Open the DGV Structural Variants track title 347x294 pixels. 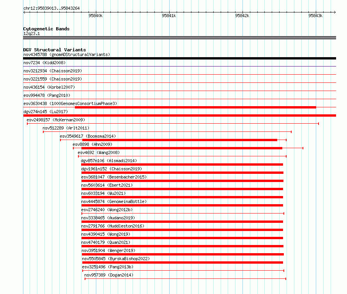(x=55, y=50)
